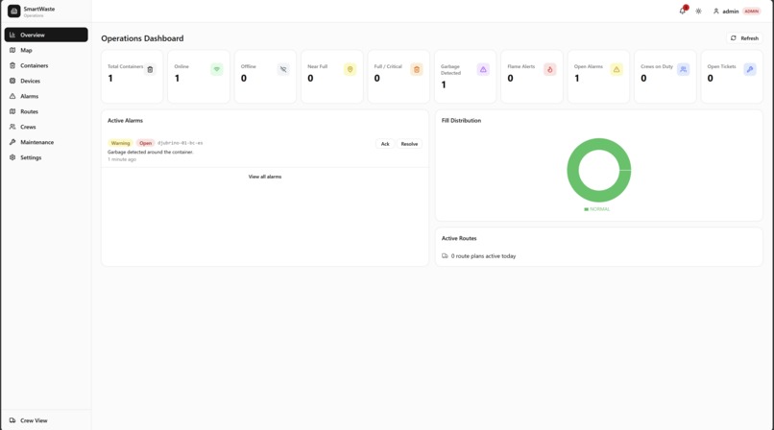Open the admin user profile
The width and height of the screenshot is (774, 430).
[737, 11]
